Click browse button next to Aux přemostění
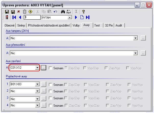This screenshot has height=113, width=154. [x=143, y=53]
